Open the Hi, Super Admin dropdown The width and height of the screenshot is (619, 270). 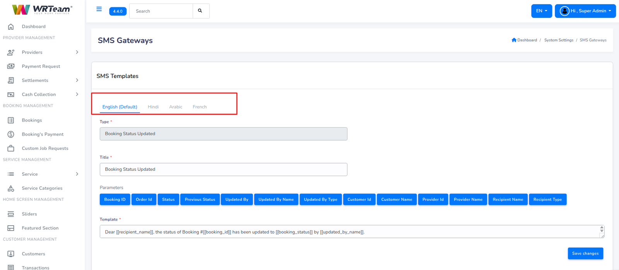point(585,11)
